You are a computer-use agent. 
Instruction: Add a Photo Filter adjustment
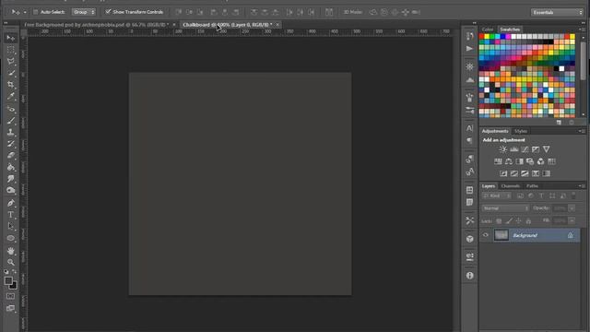point(530,161)
